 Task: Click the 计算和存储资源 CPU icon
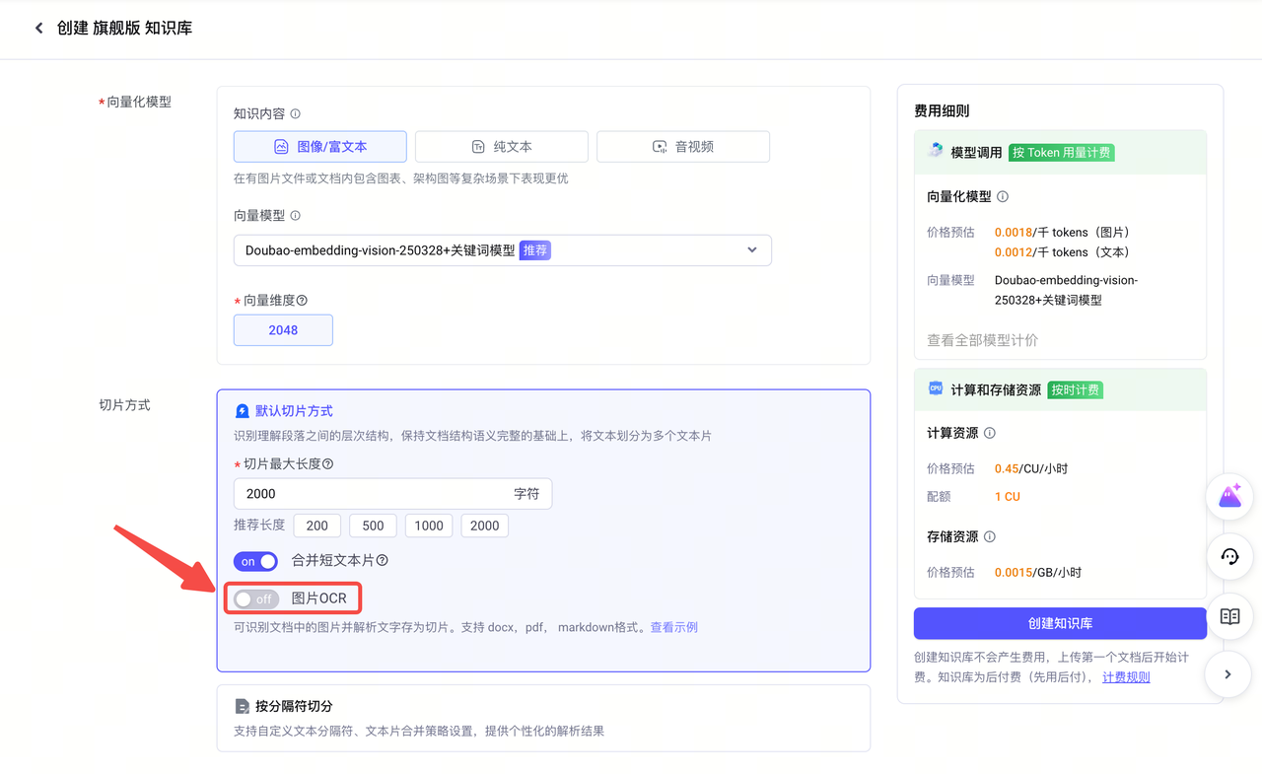(x=936, y=388)
